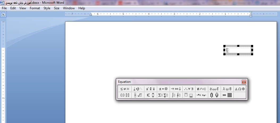Open arrow symbols palette

(176, 89)
